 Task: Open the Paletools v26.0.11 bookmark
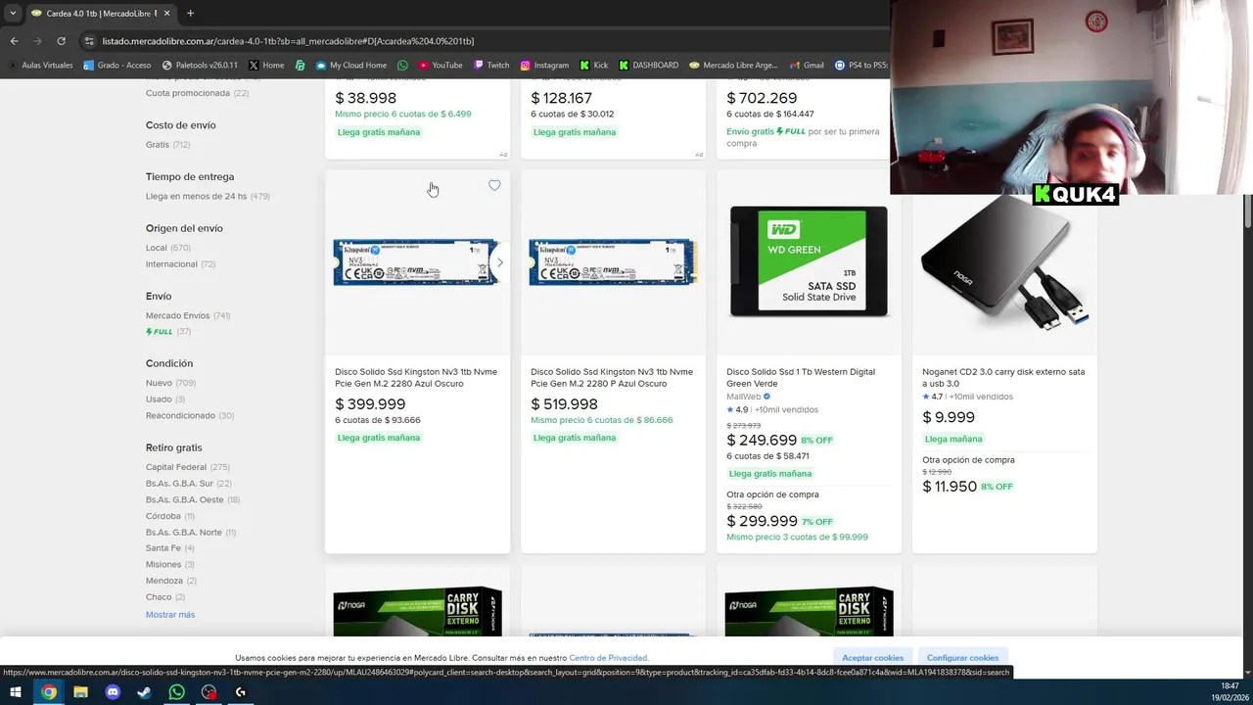pos(200,66)
